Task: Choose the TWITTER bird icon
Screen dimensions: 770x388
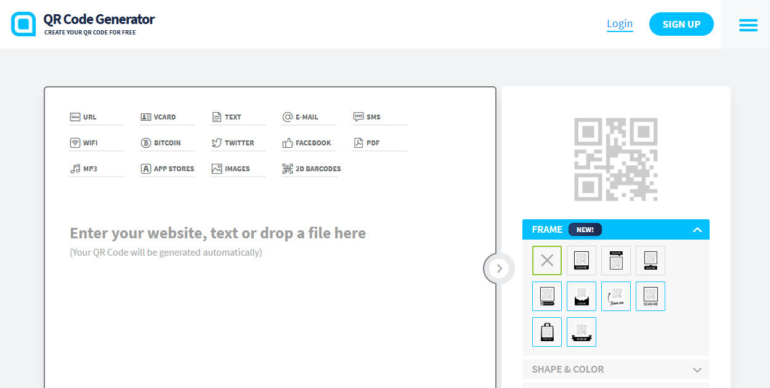Action: (x=216, y=143)
